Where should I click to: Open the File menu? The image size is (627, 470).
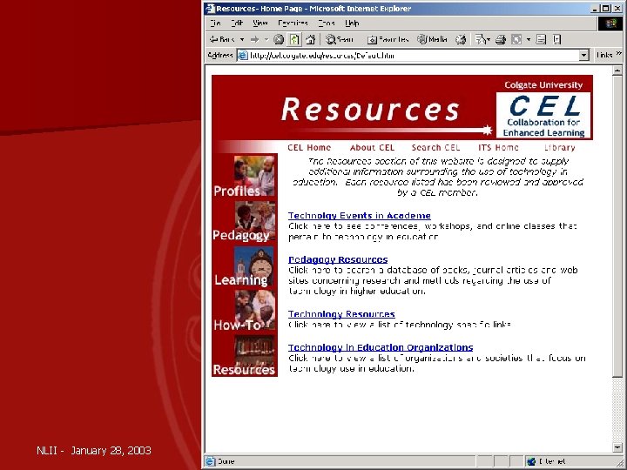coord(216,23)
